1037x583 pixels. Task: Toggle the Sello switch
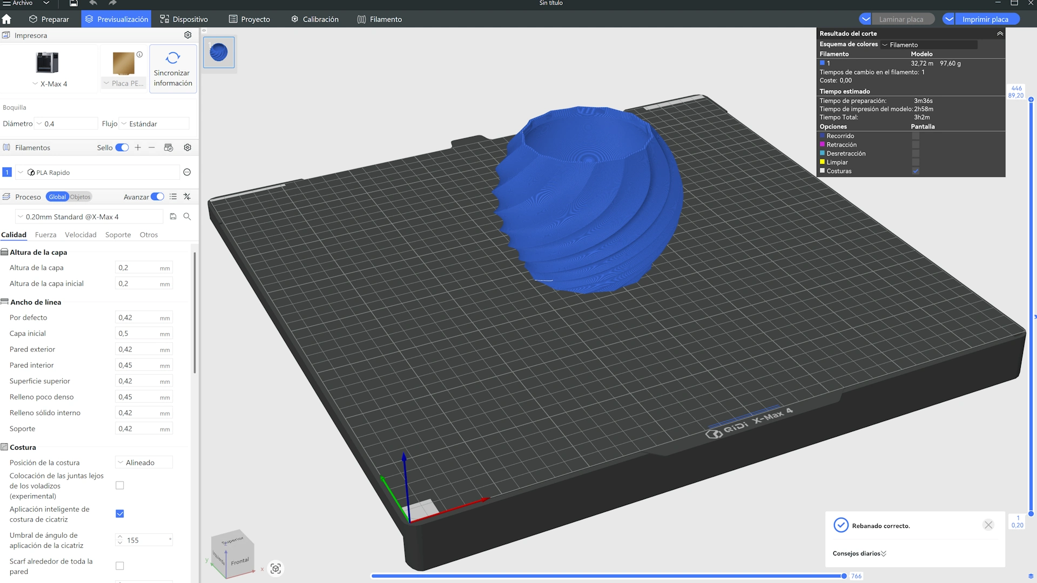122,147
